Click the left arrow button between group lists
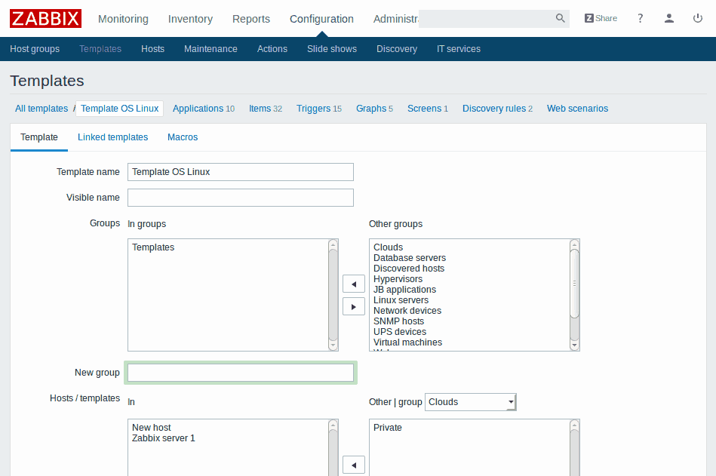 [353, 284]
